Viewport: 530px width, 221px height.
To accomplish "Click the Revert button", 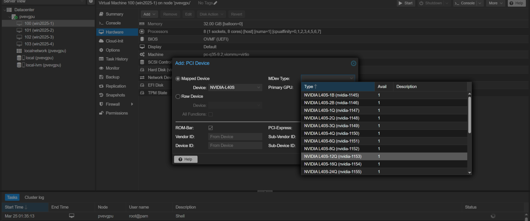I will point(236,14).
